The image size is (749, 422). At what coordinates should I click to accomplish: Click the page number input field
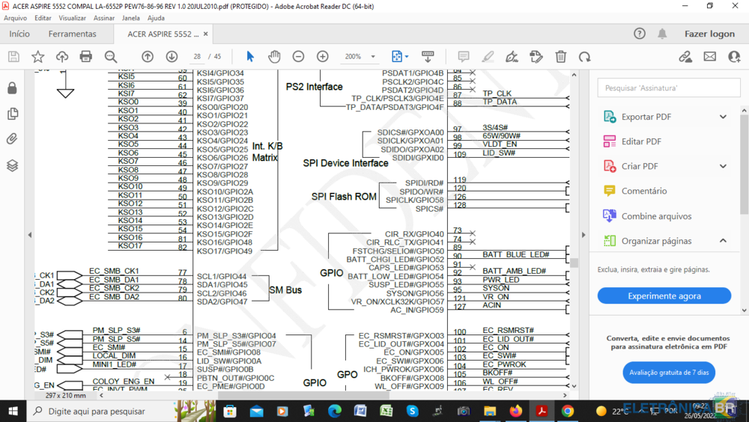pos(197,57)
